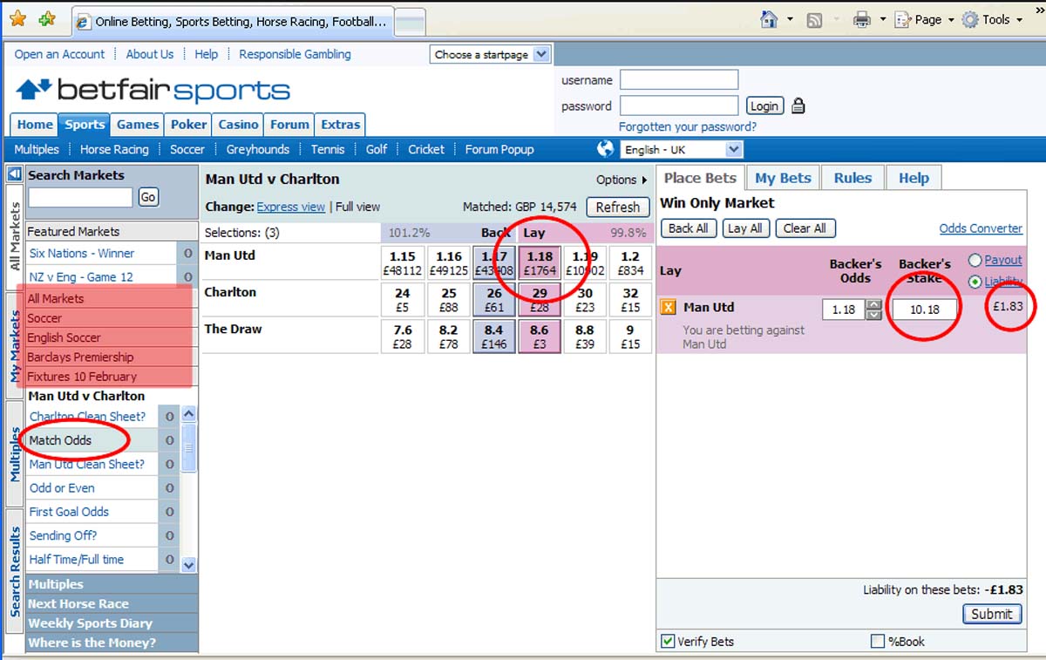Collapse the left panel with arrow icon
The height and width of the screenshot is (660, 1046).
(x=14, y=174)
